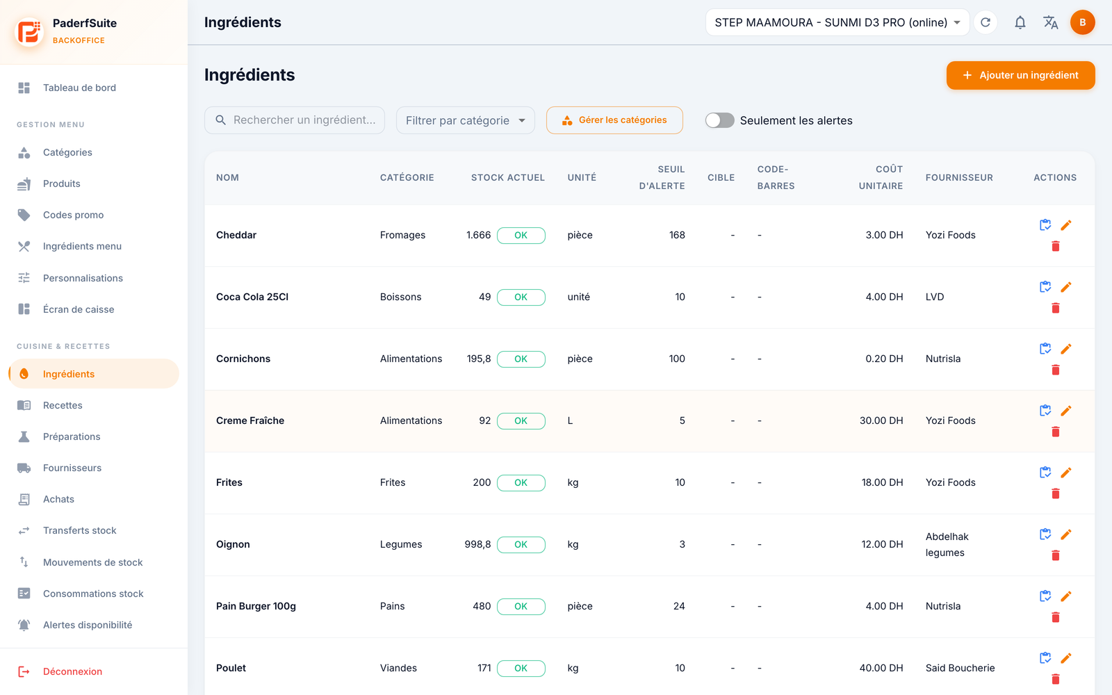
Task: Enable the Seulement les alertes switch
Action: coord(719,120)
